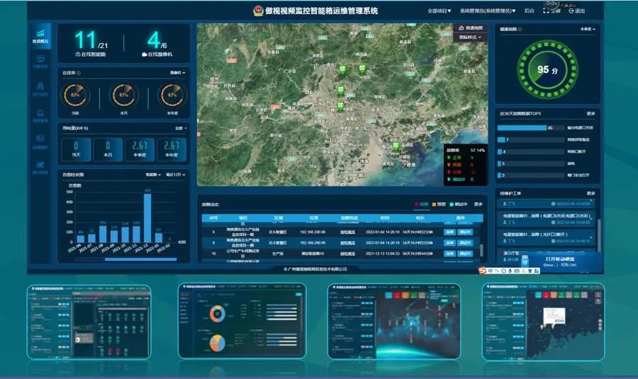Open the 图标样式 dropdown on the map
638x379 pixels.
tap(470, 37)
